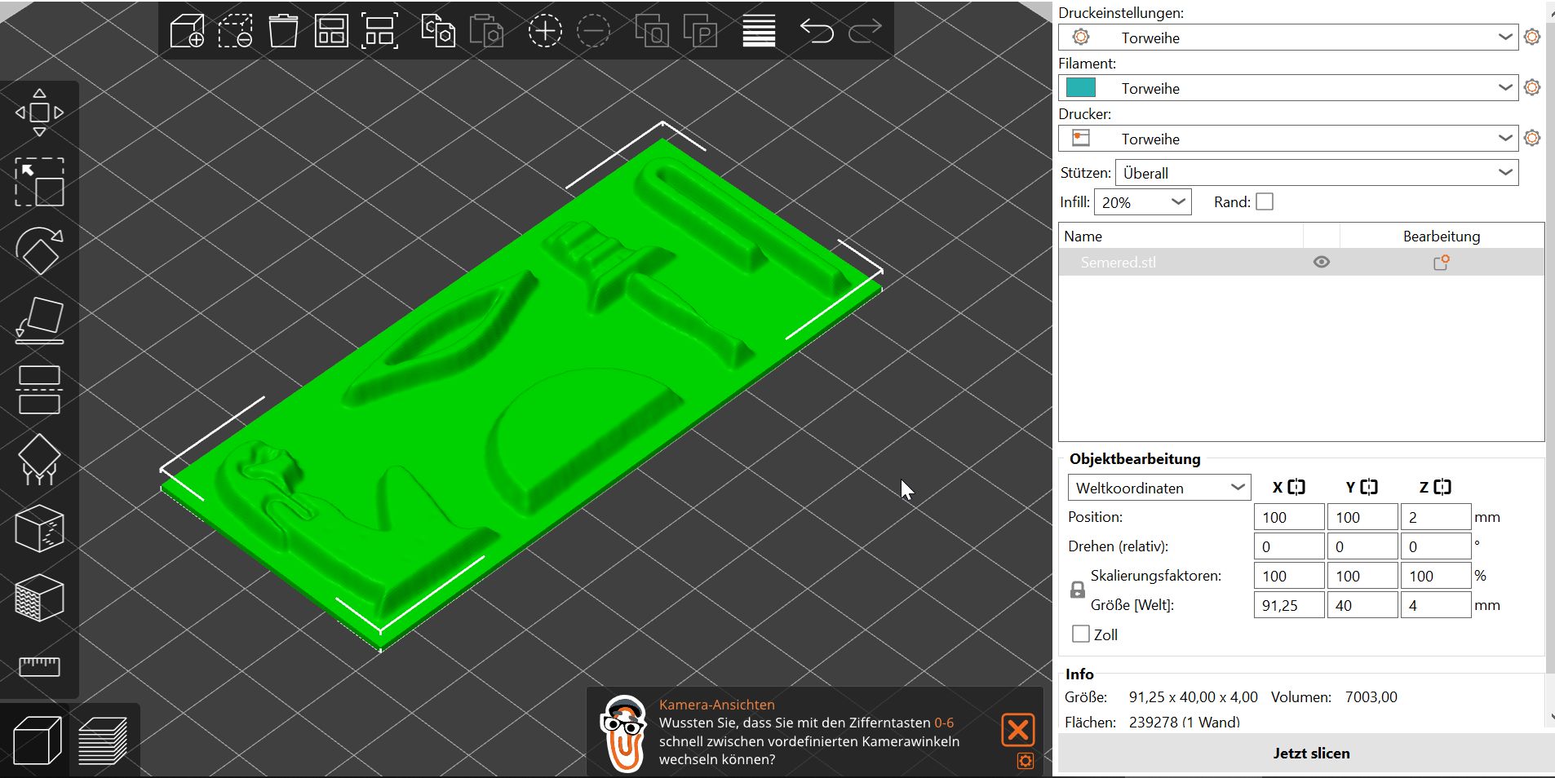The width and height of the screenshot is (1555, 778).
Task: Select the Move tool
Action: (x=39, y=113)
